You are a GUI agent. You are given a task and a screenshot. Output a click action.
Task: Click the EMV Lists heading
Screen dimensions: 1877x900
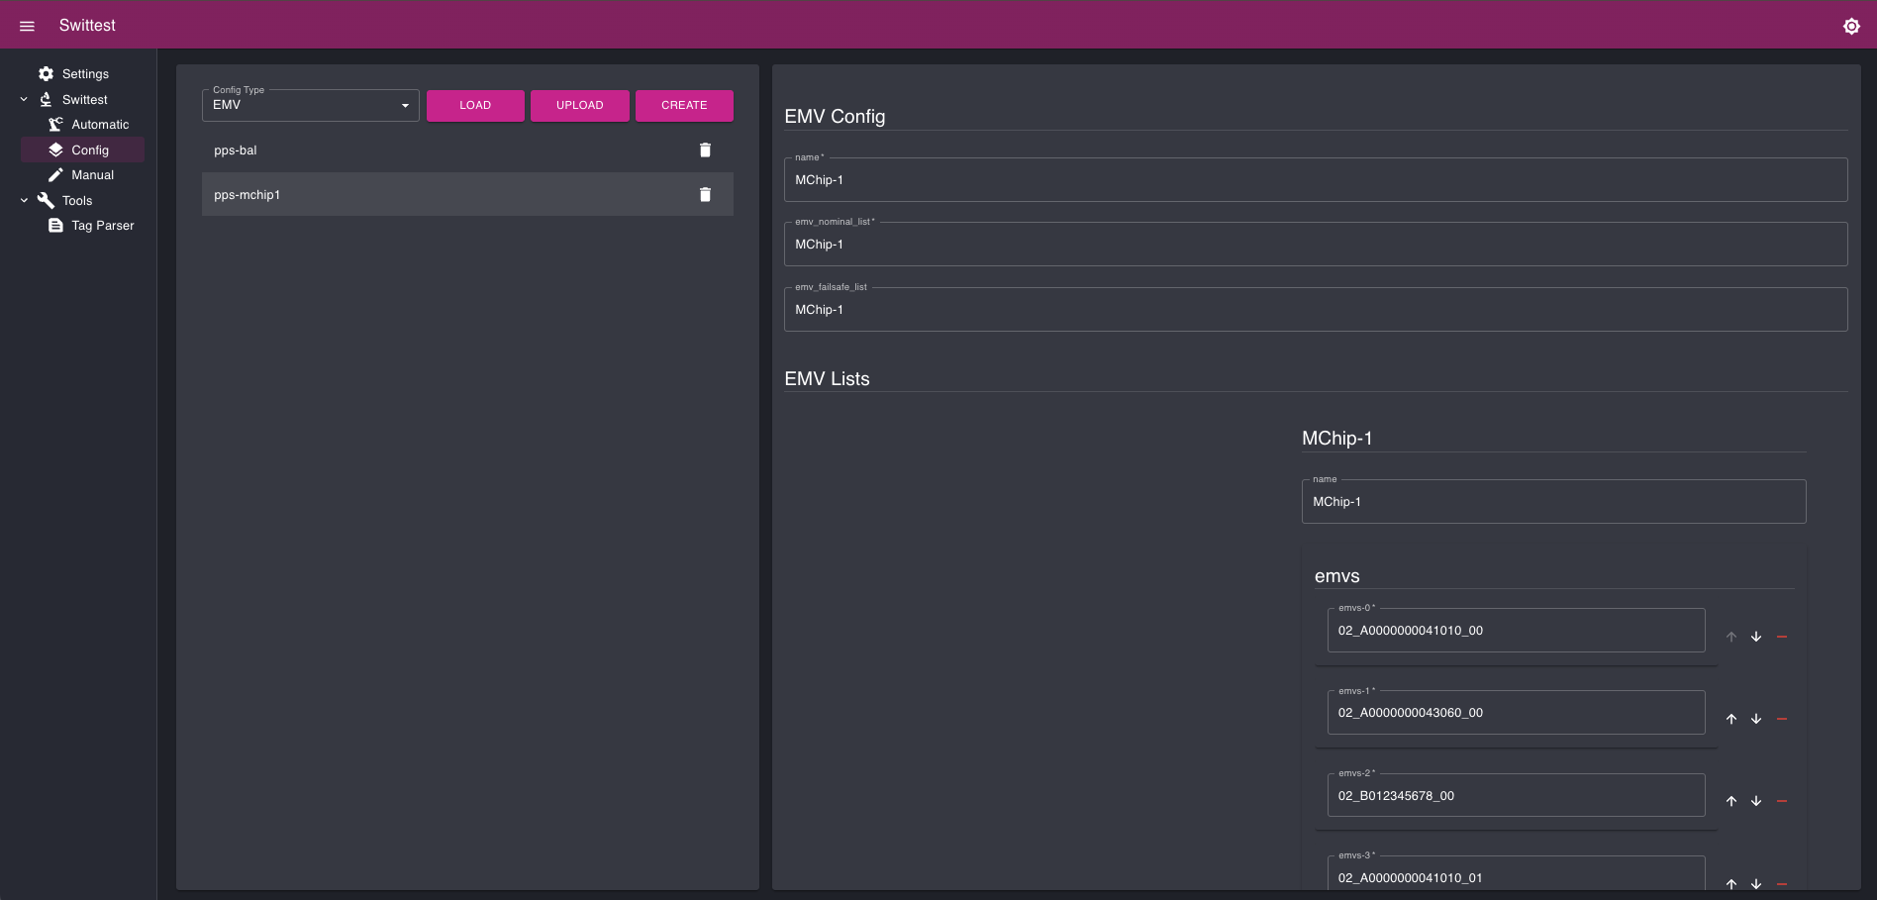coord(827,379)
